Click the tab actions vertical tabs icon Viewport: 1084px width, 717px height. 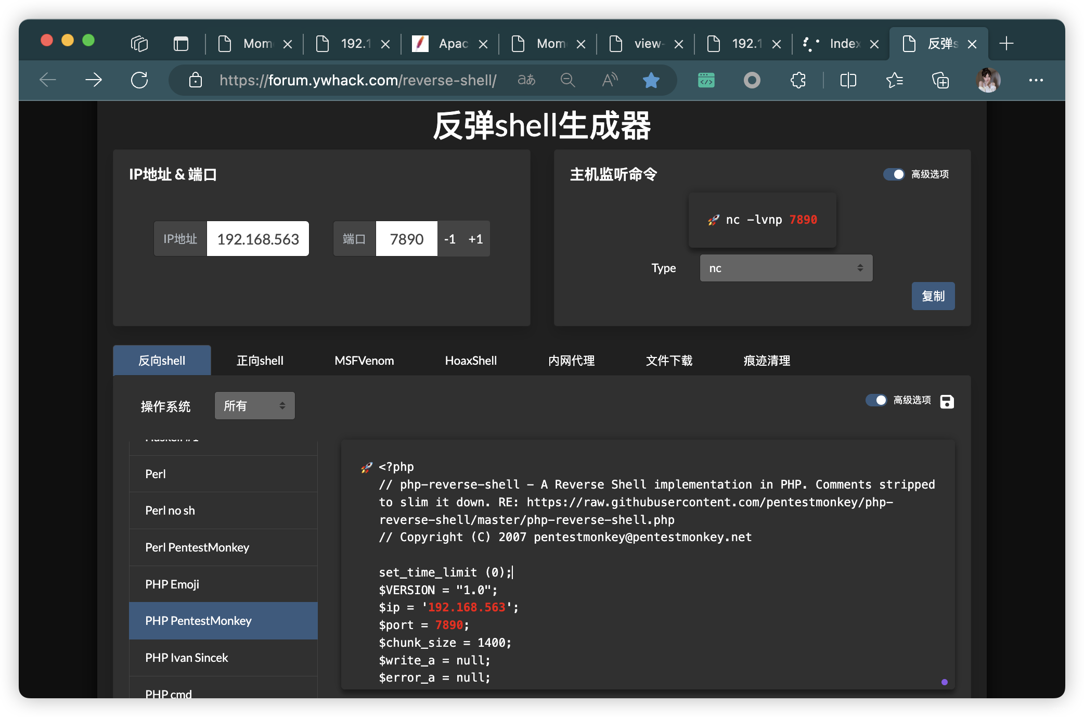(x=181, y=44)
